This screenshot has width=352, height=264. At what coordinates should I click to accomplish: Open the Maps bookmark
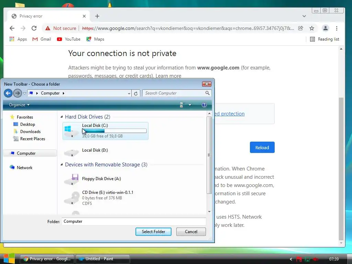(95, 39)
